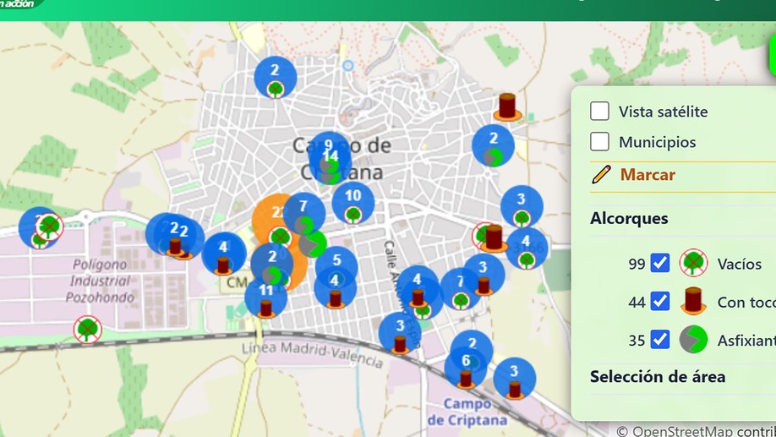The width and height of the screenshot is (776, 437).
Task: Open cluster 2 just above cluster 6
Action: 473,342
